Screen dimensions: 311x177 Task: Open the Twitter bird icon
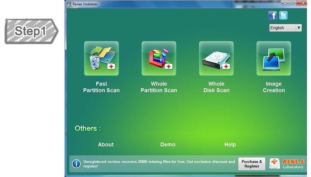tap(283, 15)
